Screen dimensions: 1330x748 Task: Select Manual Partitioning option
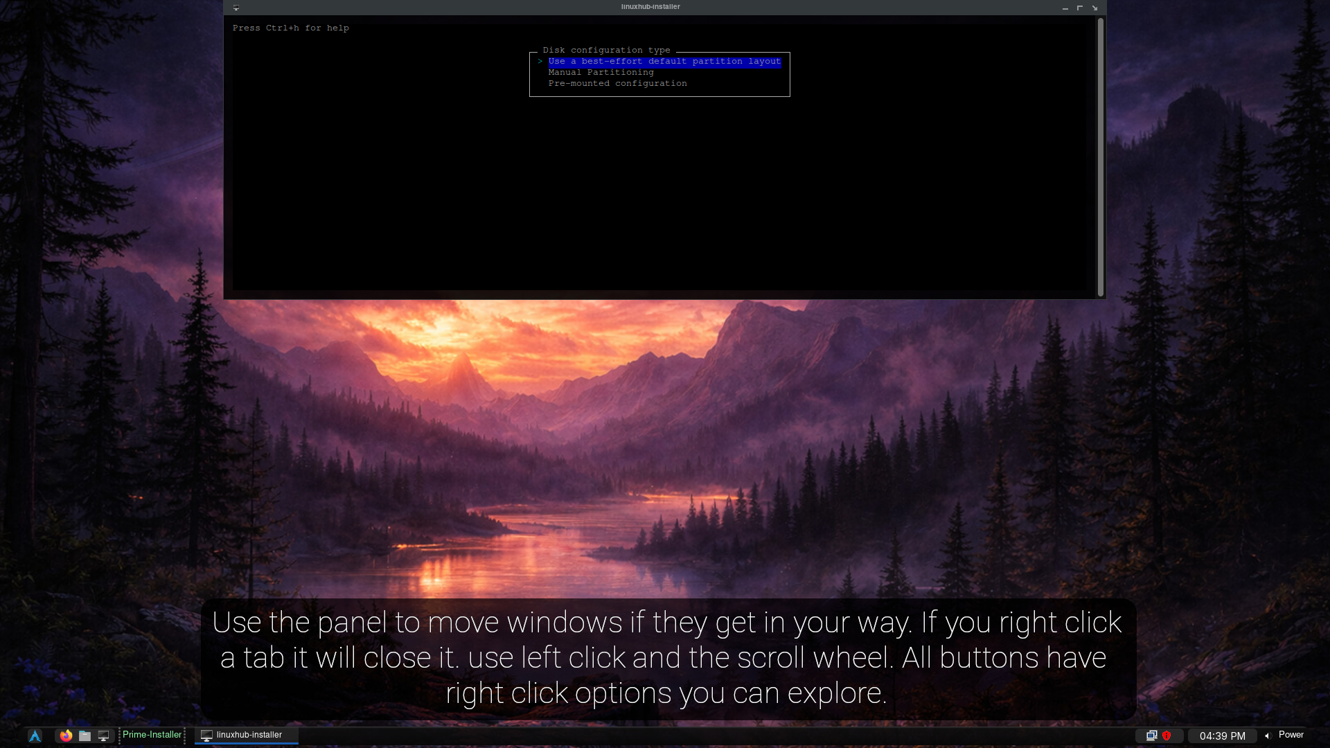[601, 73]
